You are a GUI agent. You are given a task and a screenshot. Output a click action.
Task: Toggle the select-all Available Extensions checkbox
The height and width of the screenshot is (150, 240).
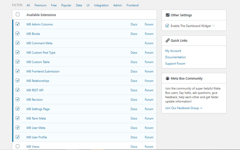(x=18, y=15)
